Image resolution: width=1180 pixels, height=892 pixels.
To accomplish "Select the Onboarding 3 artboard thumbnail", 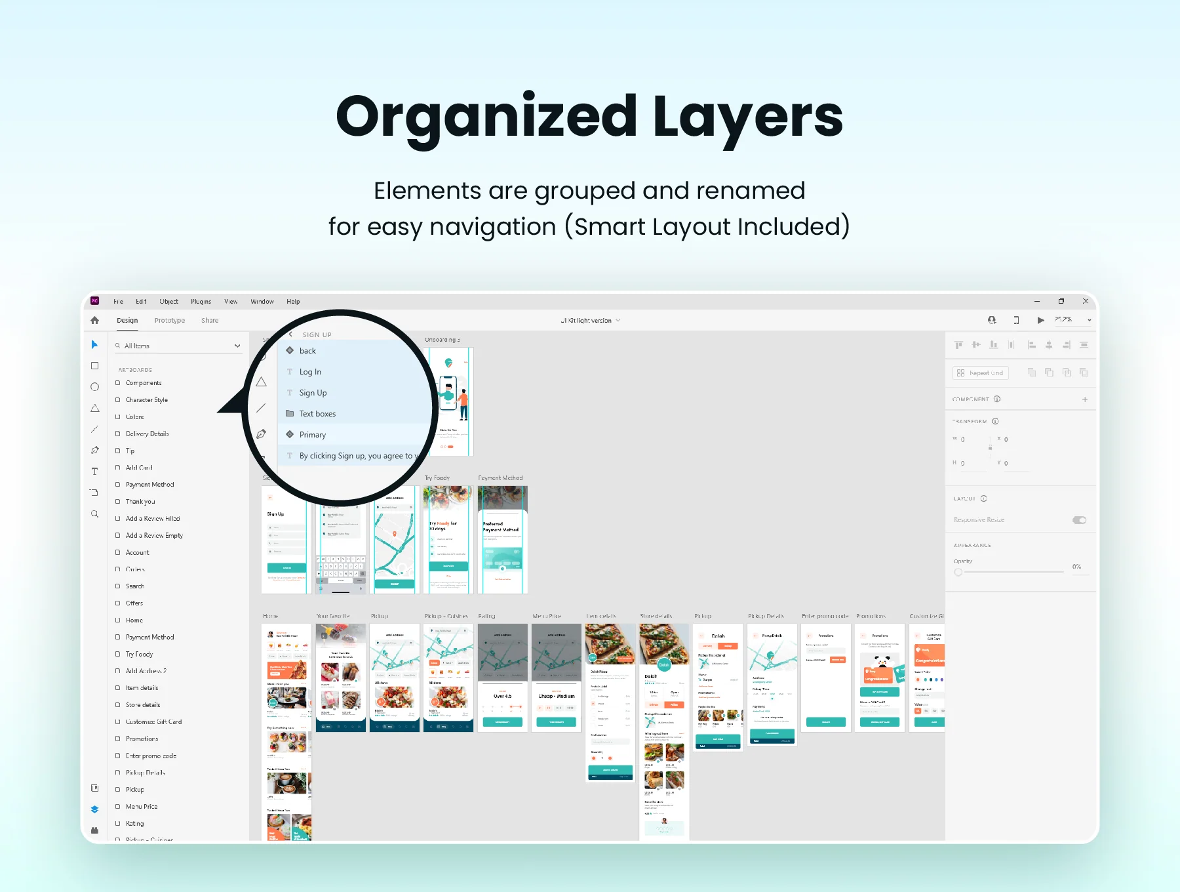I will coord(449,401).
